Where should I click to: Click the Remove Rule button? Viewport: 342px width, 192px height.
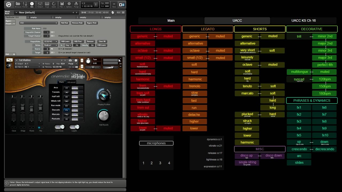77,23
